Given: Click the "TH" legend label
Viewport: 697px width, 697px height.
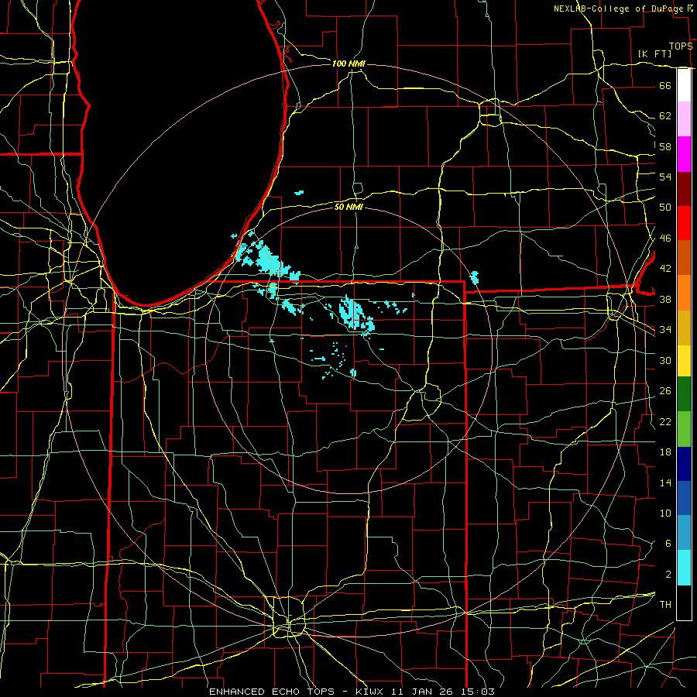Looking at the screenshot, I should 665,605.
